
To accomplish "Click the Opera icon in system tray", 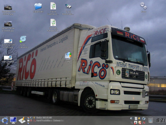I will click(144, 123).
